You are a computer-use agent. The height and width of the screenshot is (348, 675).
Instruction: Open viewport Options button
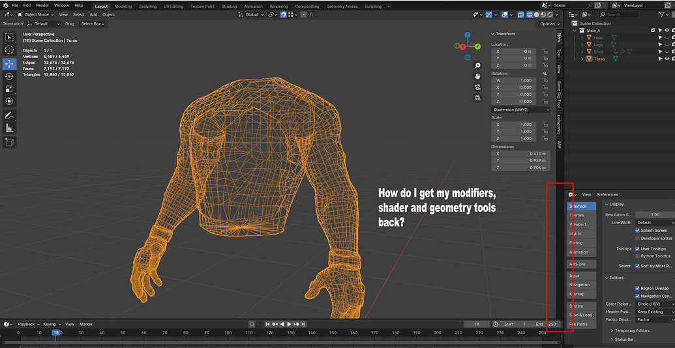tap(550, 24)
